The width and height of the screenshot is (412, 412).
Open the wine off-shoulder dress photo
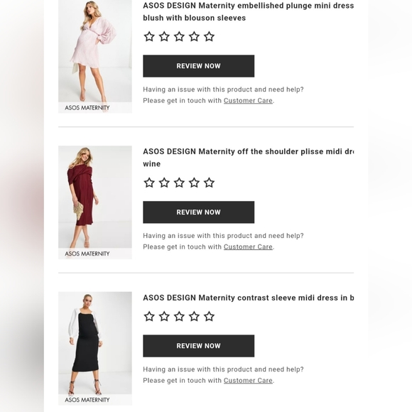[95, 202]
